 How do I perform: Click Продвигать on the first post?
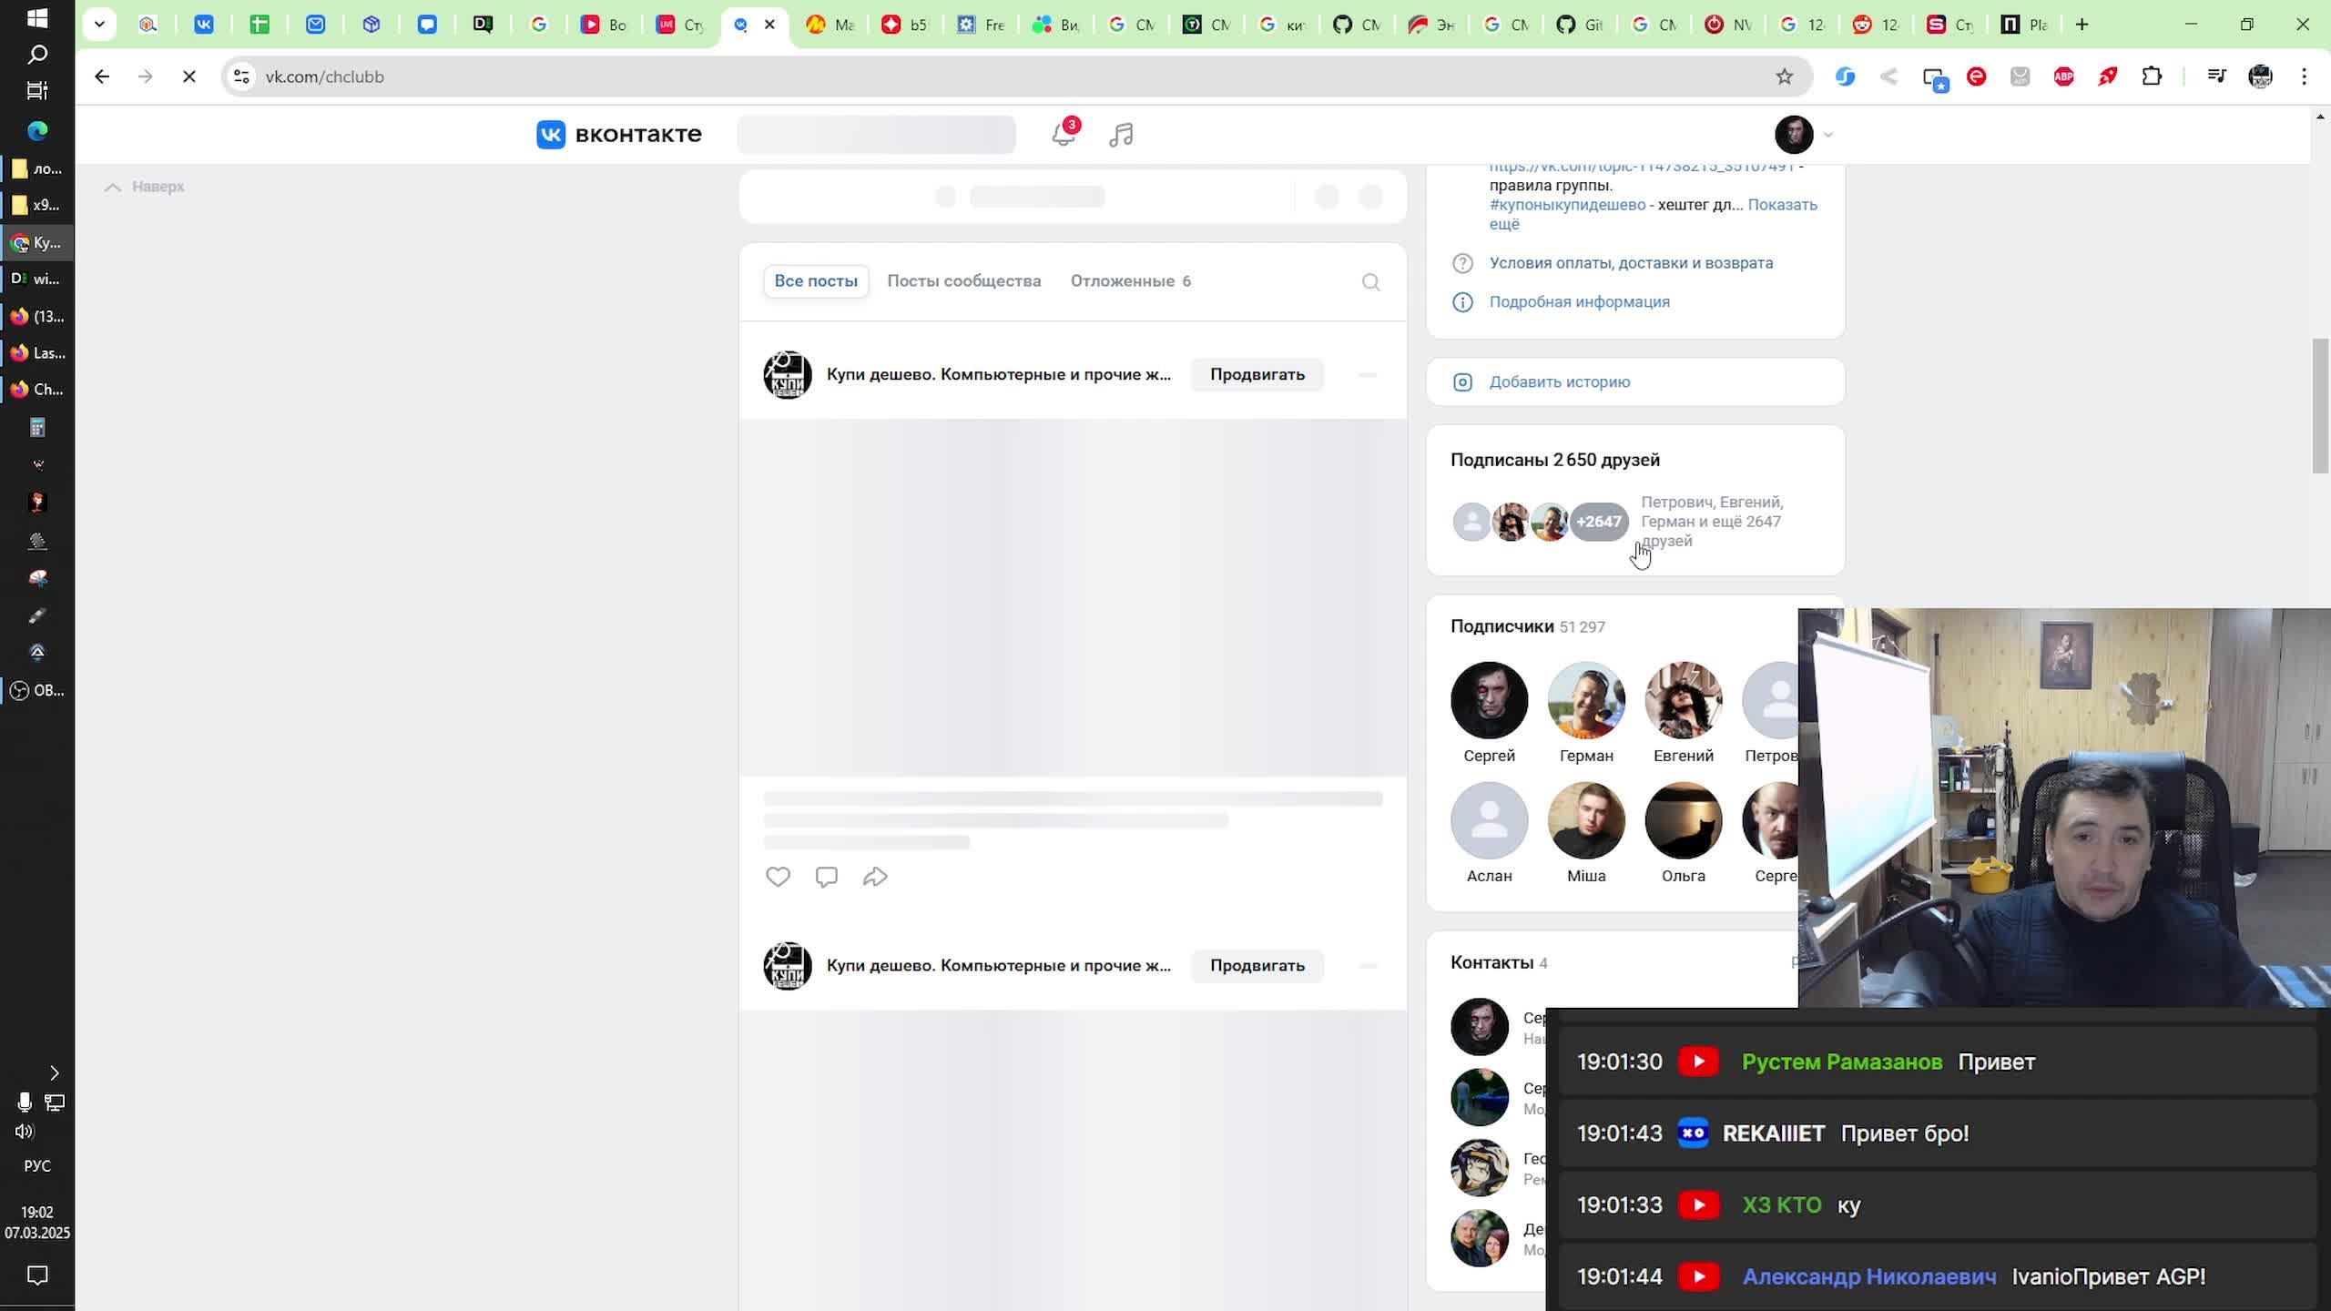[1257, 374]
